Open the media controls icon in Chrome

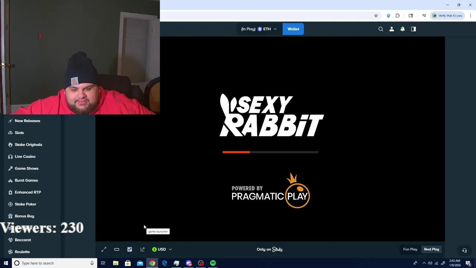coord(424,16)
